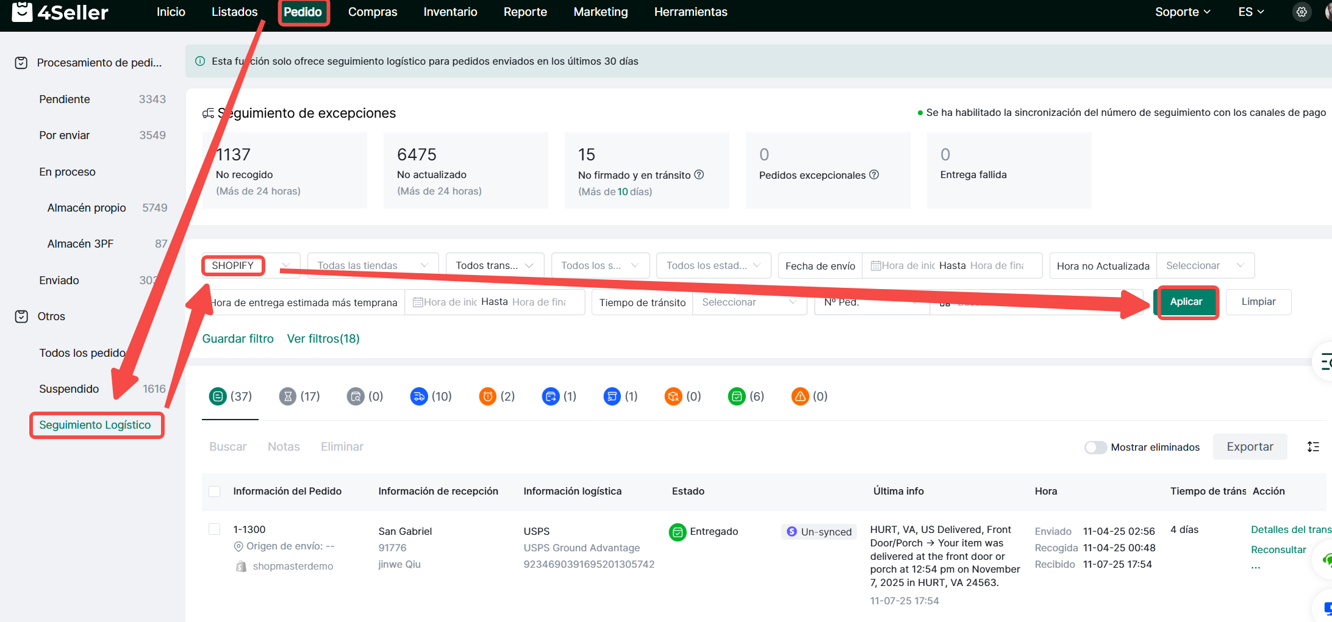Click the green delivered icon showing 6

coord(737,396)
